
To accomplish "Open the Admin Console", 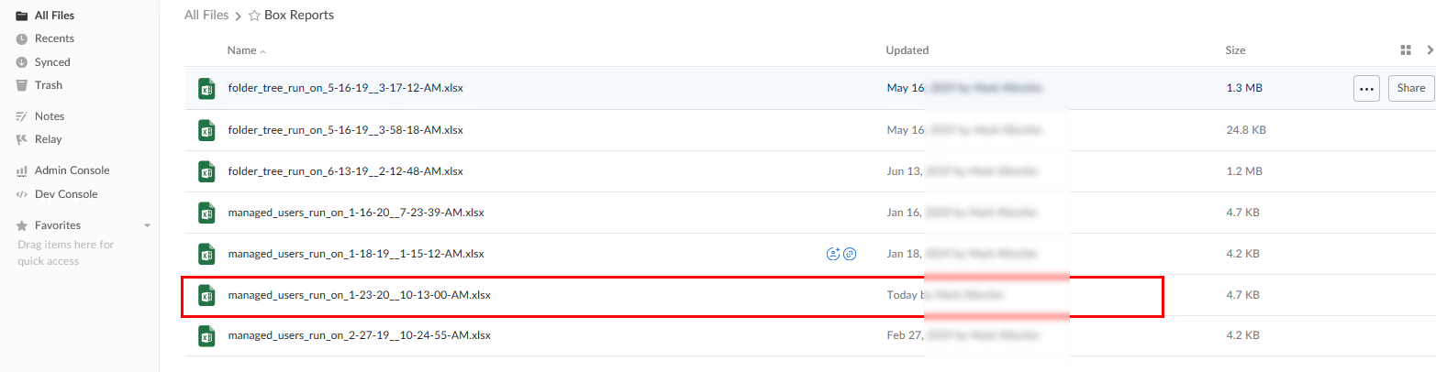I will click(72, 170).
